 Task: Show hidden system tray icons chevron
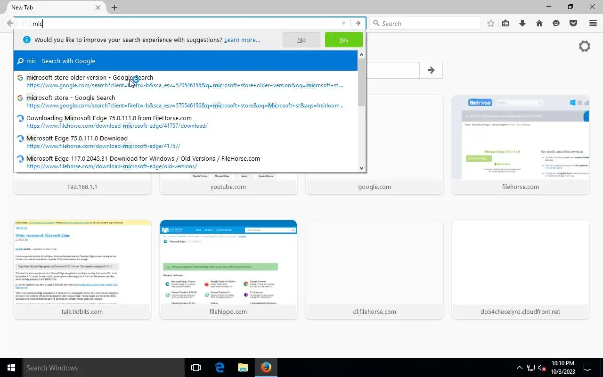point(520,368)
